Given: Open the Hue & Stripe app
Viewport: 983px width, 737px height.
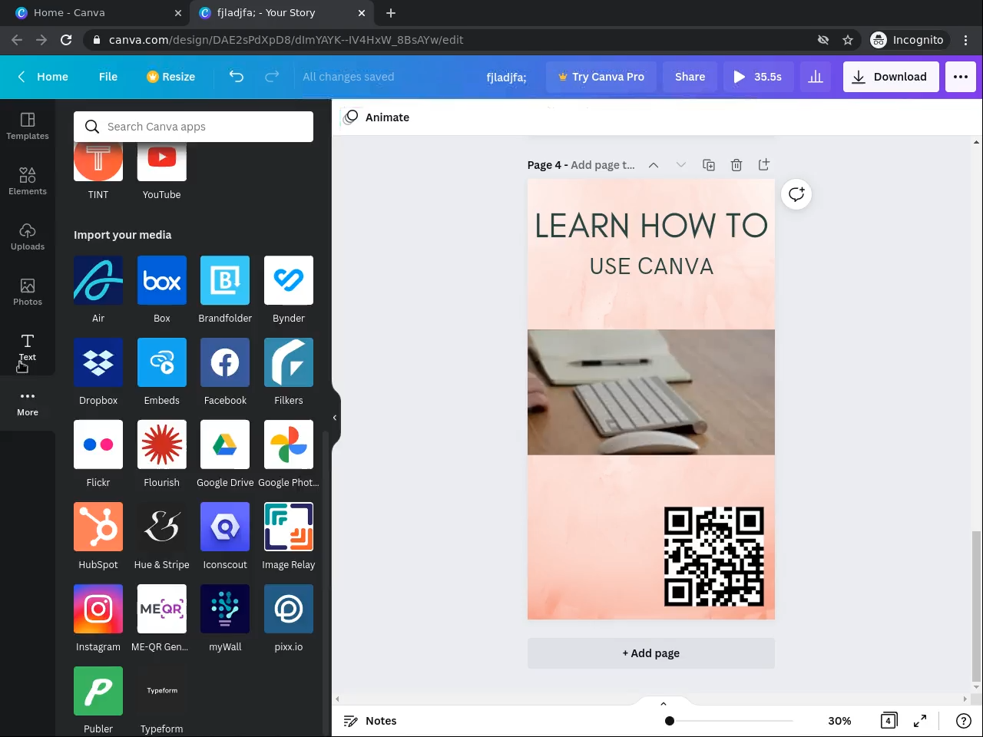Looking at the screenshot, I should 162,527.
